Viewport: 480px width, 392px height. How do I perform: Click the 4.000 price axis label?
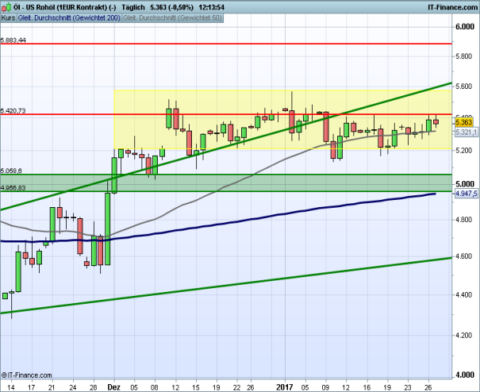click(x=465, y=375)
